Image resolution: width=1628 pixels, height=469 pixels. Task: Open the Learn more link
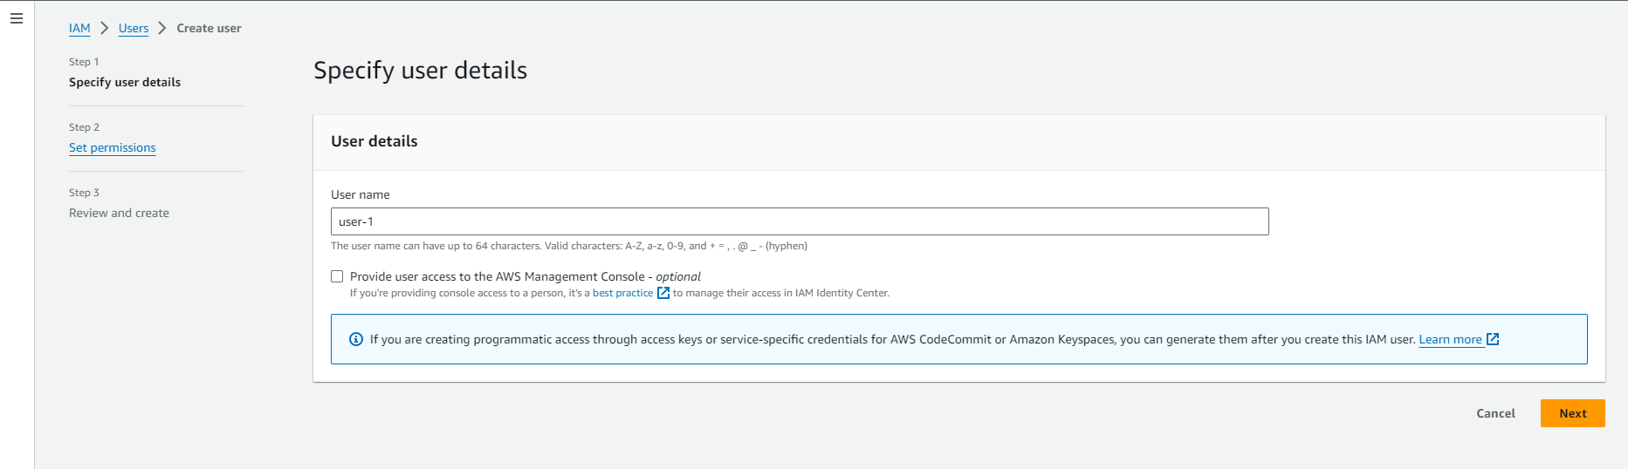tap(1450, 339)
